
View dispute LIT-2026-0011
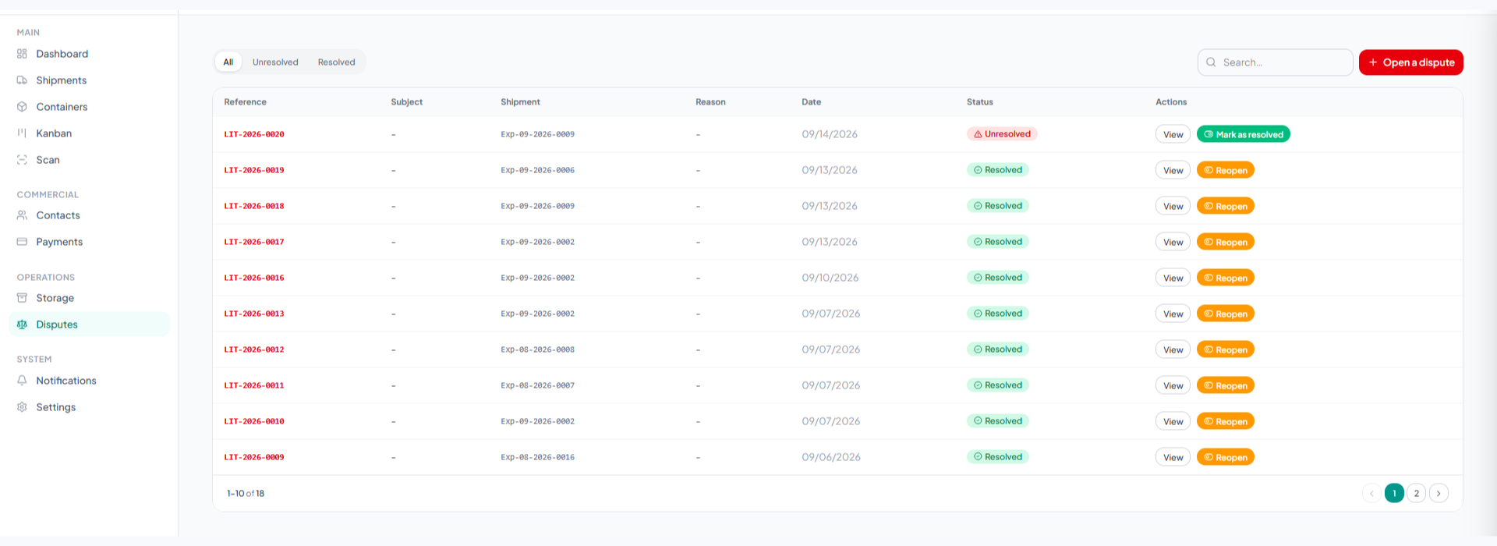click(x=1173, y=385)
